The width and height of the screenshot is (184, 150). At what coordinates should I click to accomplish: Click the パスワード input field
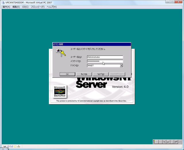pos(105,61)
